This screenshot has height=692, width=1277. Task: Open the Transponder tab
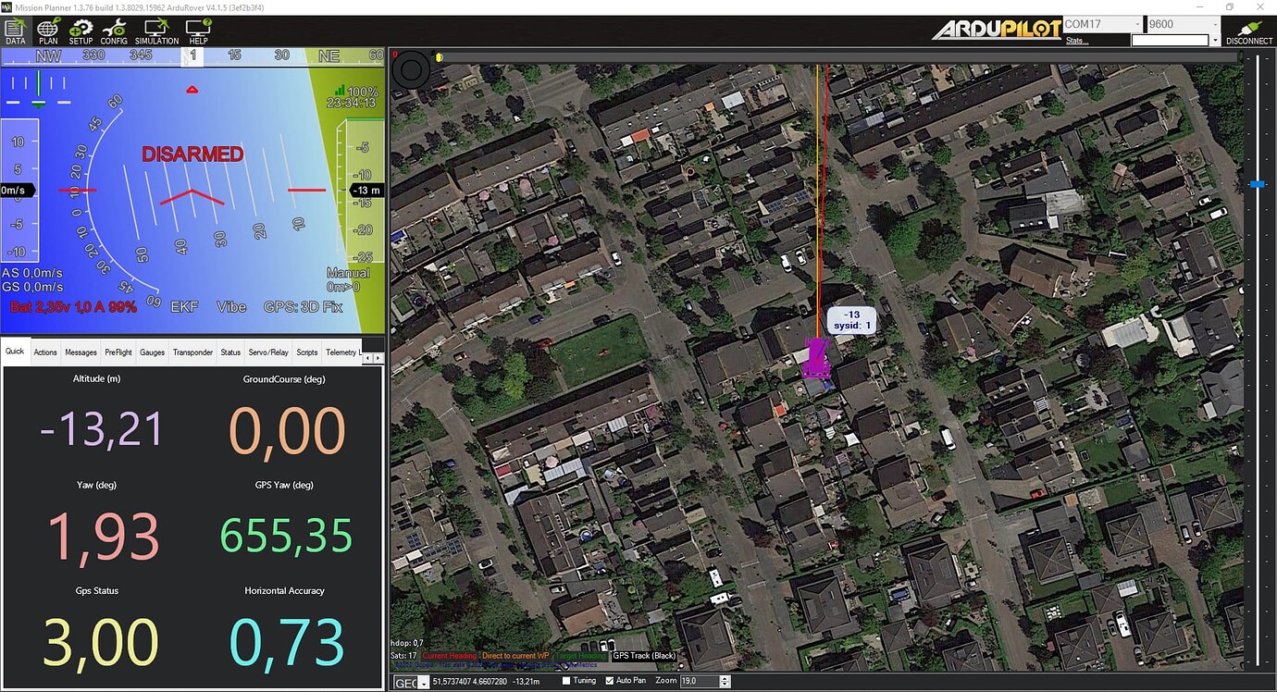pyautogui.click(x=192, y=352)
